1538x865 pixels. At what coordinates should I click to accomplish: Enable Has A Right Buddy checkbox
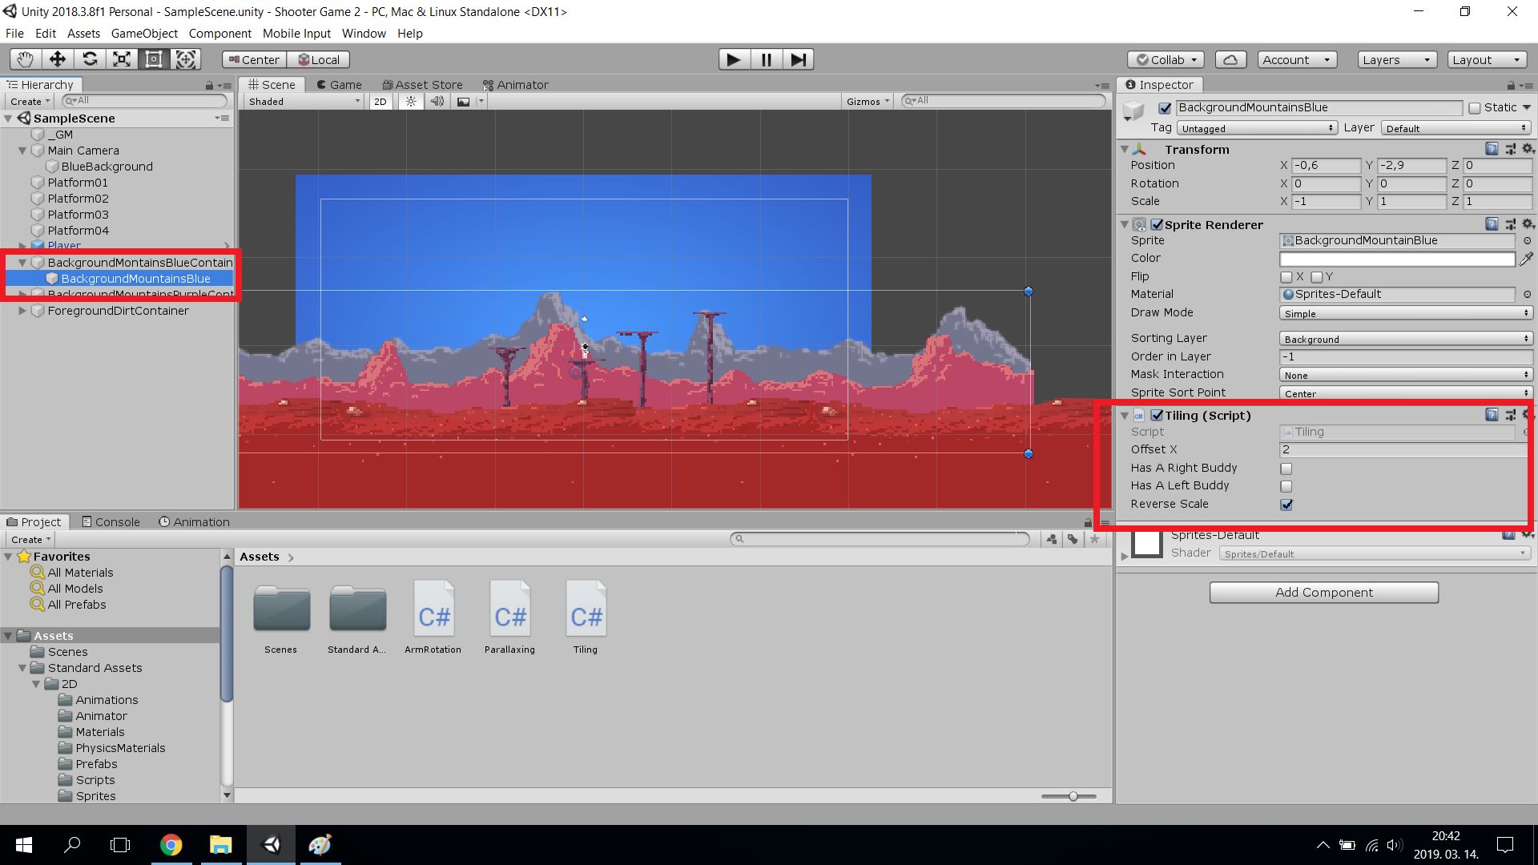point(1286,469)
